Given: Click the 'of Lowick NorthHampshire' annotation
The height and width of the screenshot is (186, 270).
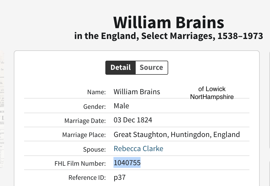Looking at the screenshot, I should (x=212, y=93).
